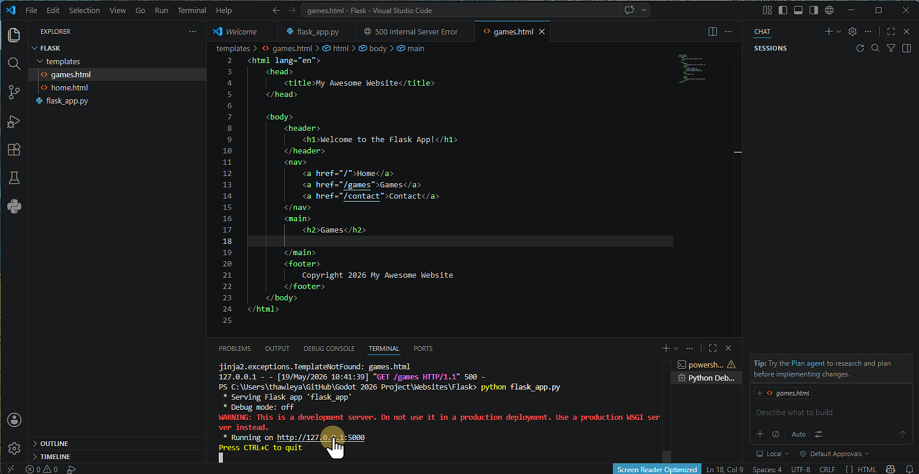Toggle the bottom Panel visibility
Image resolution: width=919 pixels, height=474 pixels.
[798, 11]
